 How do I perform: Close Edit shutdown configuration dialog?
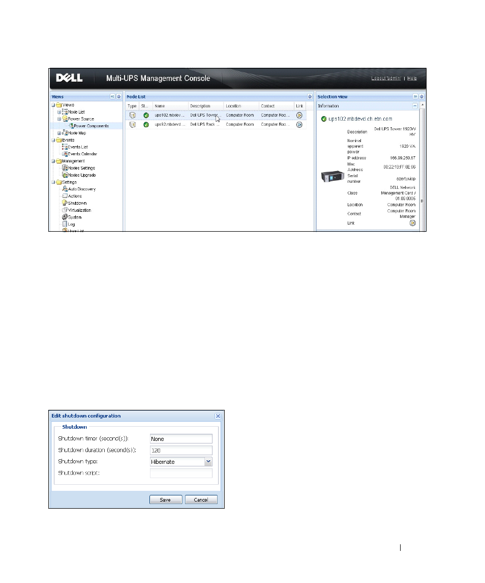(x=218, y=416)
